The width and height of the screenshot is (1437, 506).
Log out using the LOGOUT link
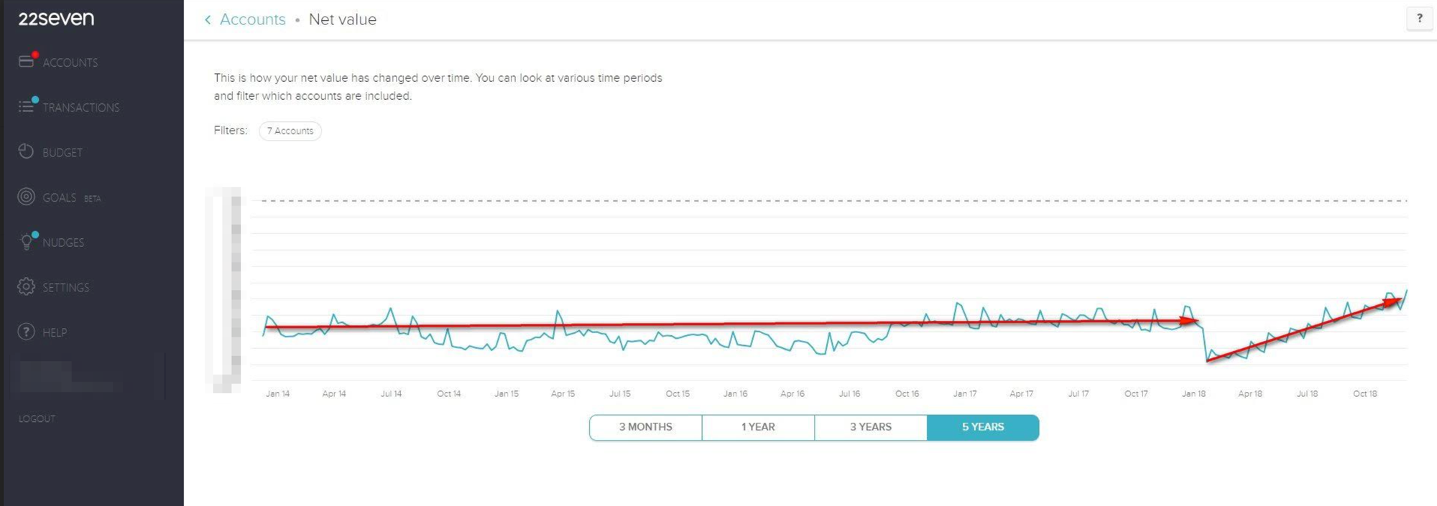coord(36,418)
